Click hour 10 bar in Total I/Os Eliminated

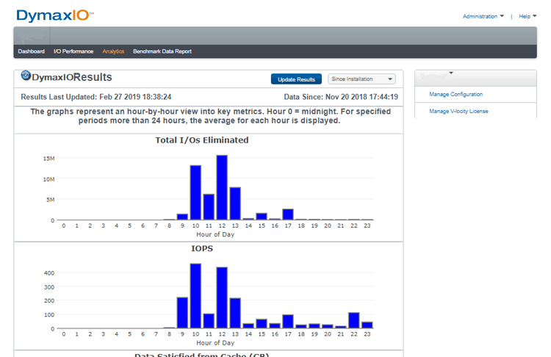coord(195,192)
